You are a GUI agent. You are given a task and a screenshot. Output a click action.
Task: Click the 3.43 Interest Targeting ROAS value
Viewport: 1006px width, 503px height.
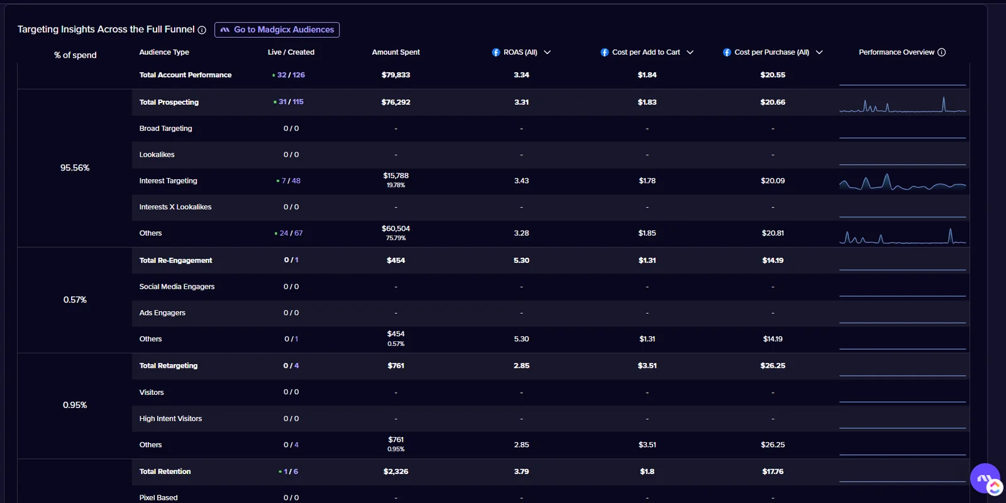click(x=521, y=180)
